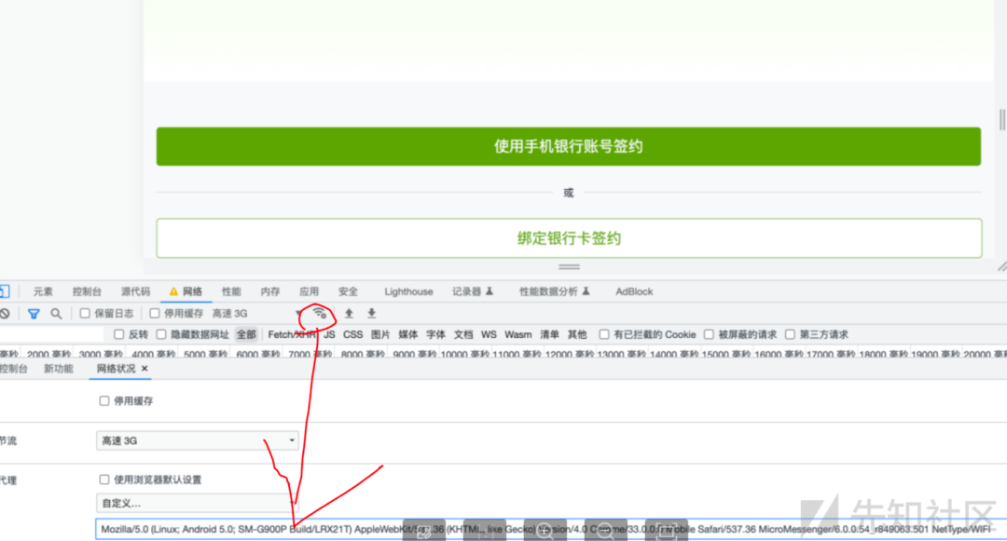Open network conditions via wifi icon
This screenshot has height=541, width=1007.
(x=319, y=314)
